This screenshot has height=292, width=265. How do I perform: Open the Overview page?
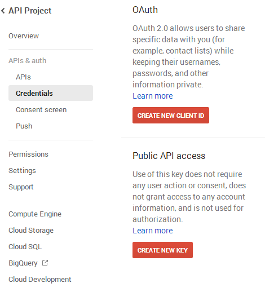(24, 36)
